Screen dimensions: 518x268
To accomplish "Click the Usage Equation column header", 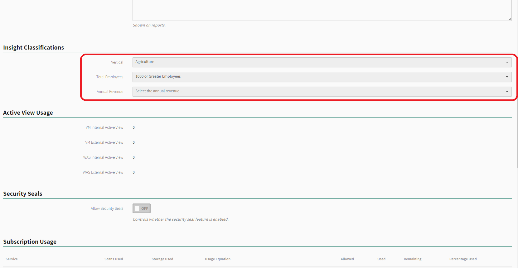I will click(x=217, y=259).
